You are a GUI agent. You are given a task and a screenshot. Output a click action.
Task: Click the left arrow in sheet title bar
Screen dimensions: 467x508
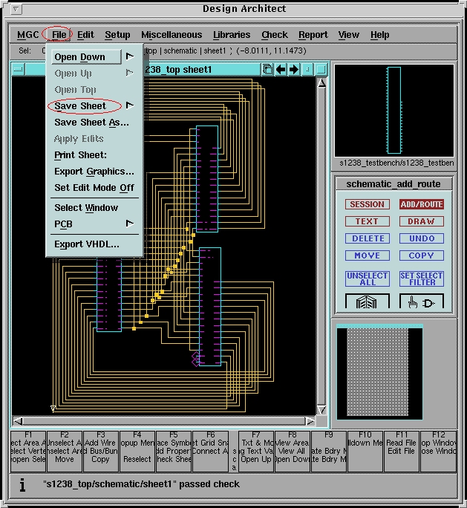coord(281,70)
